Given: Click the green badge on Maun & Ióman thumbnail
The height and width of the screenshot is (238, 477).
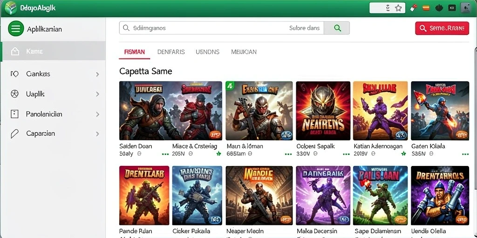Looking at the screenshot, I should coord(230,86).
